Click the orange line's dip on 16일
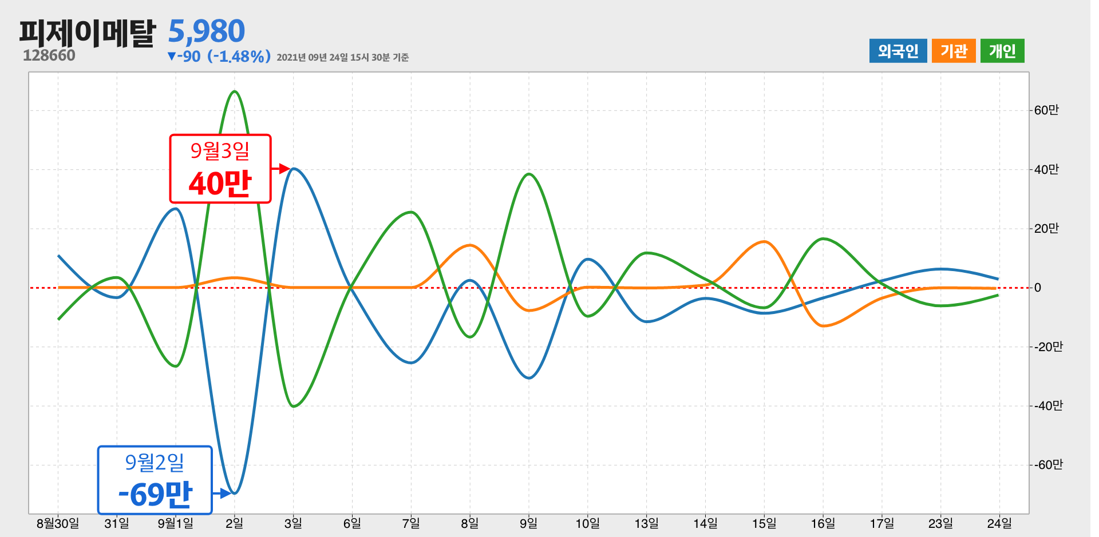1099x537 pixels. pos(823,326)
